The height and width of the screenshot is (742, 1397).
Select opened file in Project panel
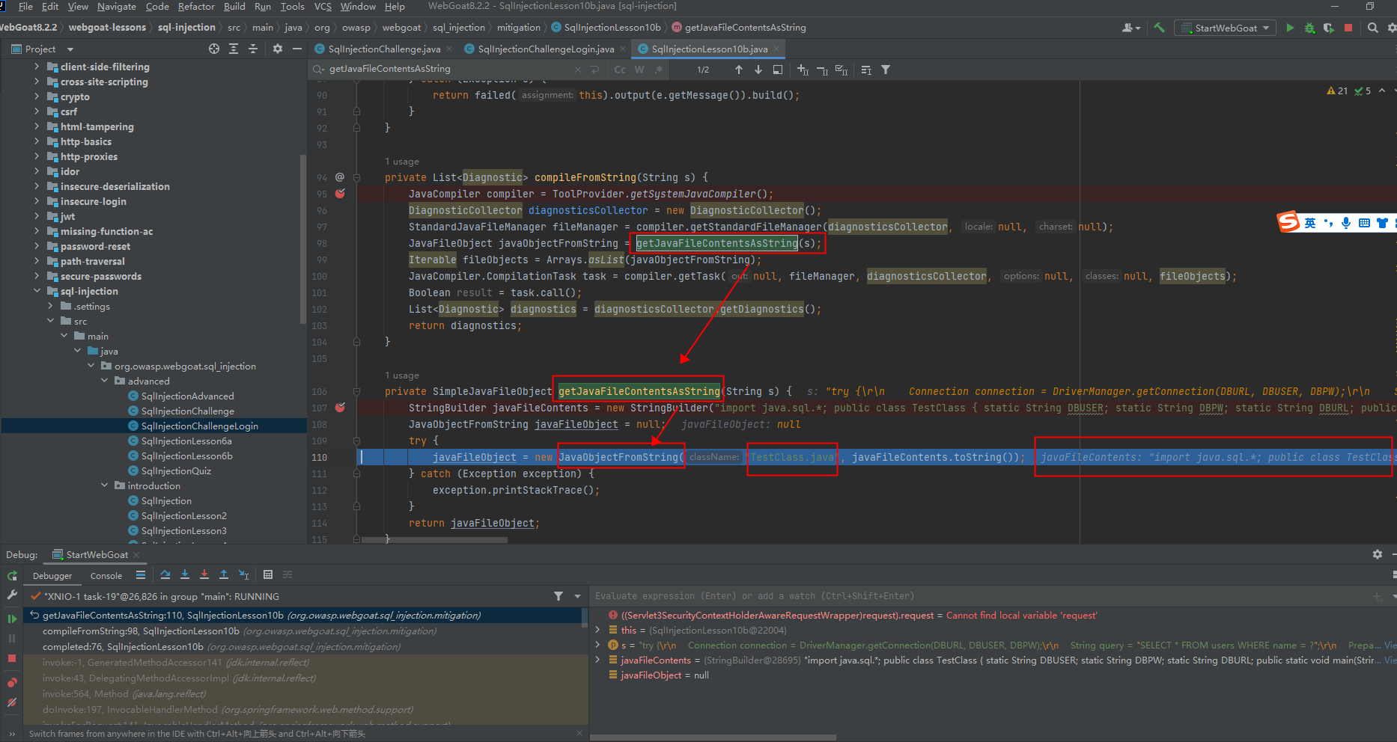click(x=214, y=49)
